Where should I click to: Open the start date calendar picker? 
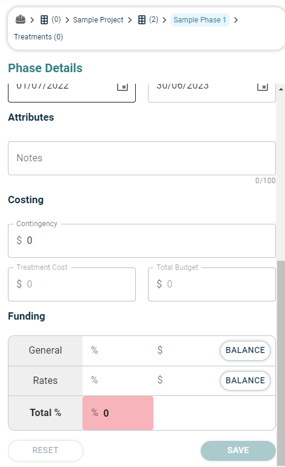pos(122,86)
